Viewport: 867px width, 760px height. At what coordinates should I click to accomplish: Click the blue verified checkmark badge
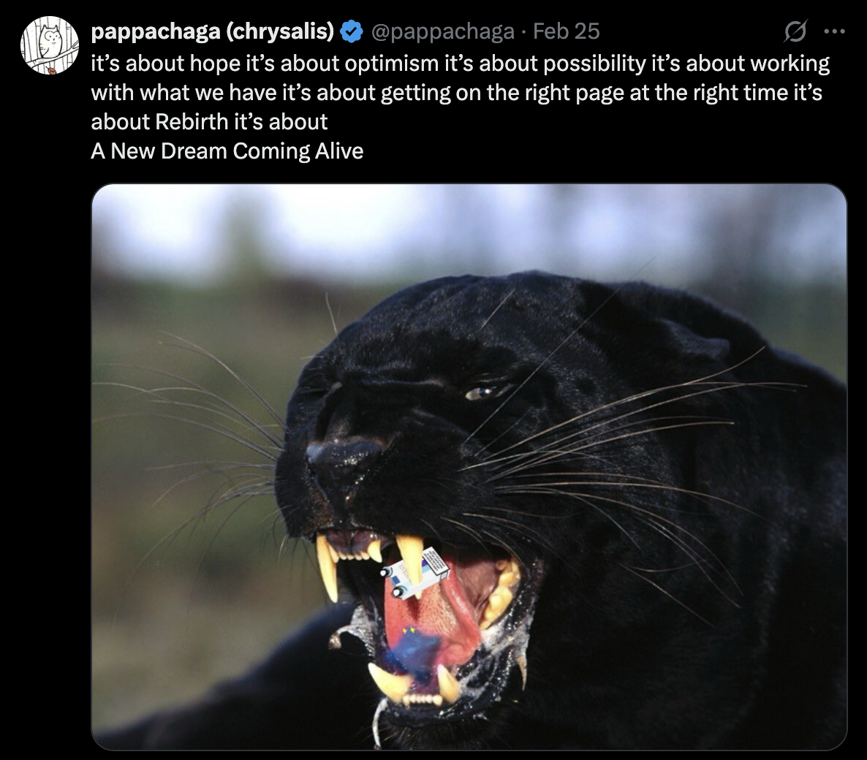point(352,31)
